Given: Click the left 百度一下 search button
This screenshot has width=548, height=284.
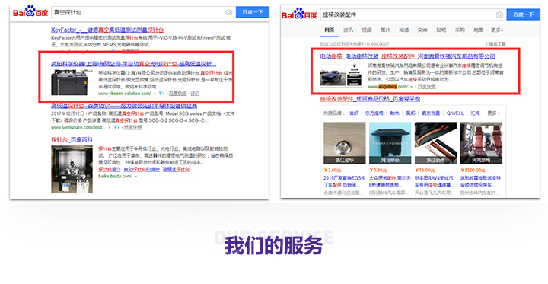Looking at the screenshot, I should click(x=253, y=12).
